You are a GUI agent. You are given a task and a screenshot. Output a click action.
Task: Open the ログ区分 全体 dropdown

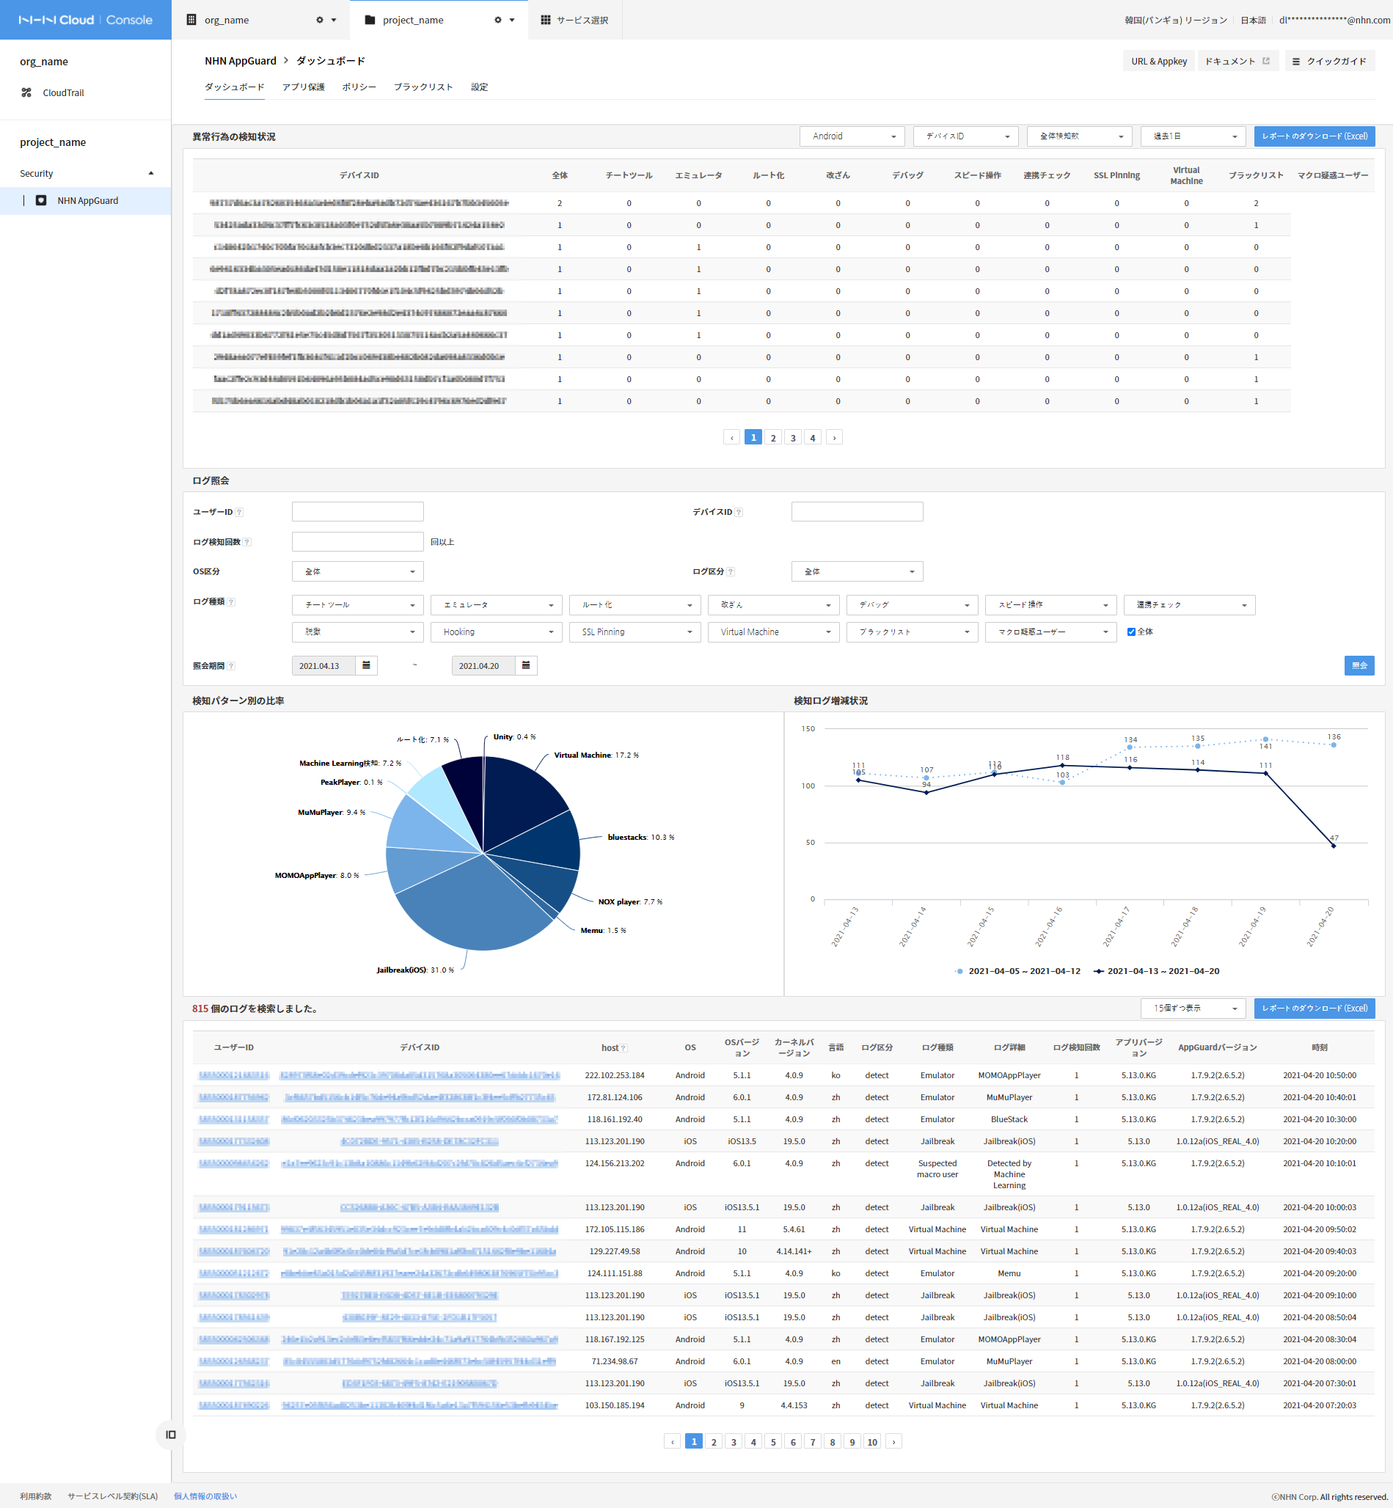pos(857,572)
